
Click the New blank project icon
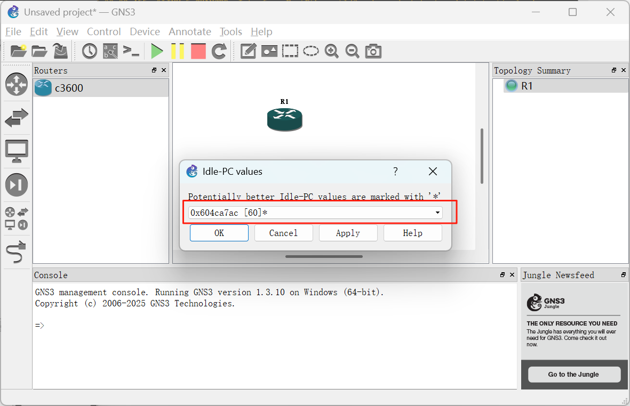tap(19, 51)
